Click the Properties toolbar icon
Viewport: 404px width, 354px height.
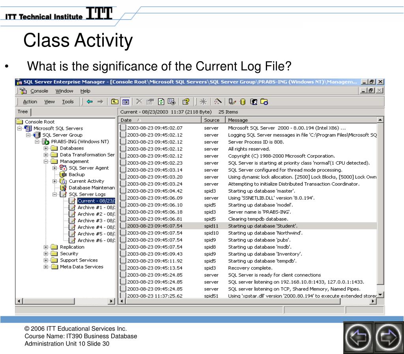pyautogui.click(x=150, y=102)
